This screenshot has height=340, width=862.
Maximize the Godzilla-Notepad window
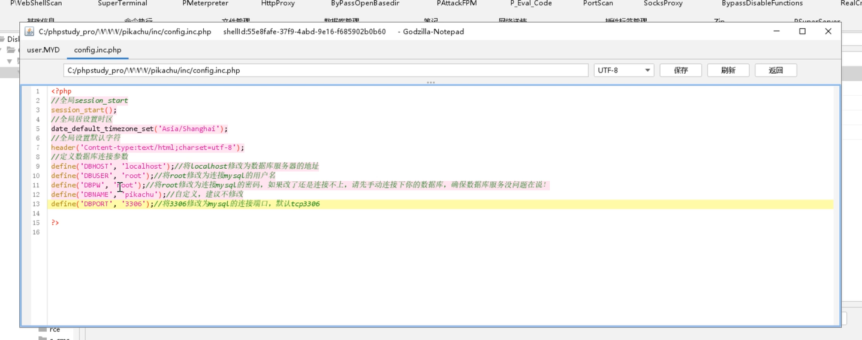click(x=802, y=31)
